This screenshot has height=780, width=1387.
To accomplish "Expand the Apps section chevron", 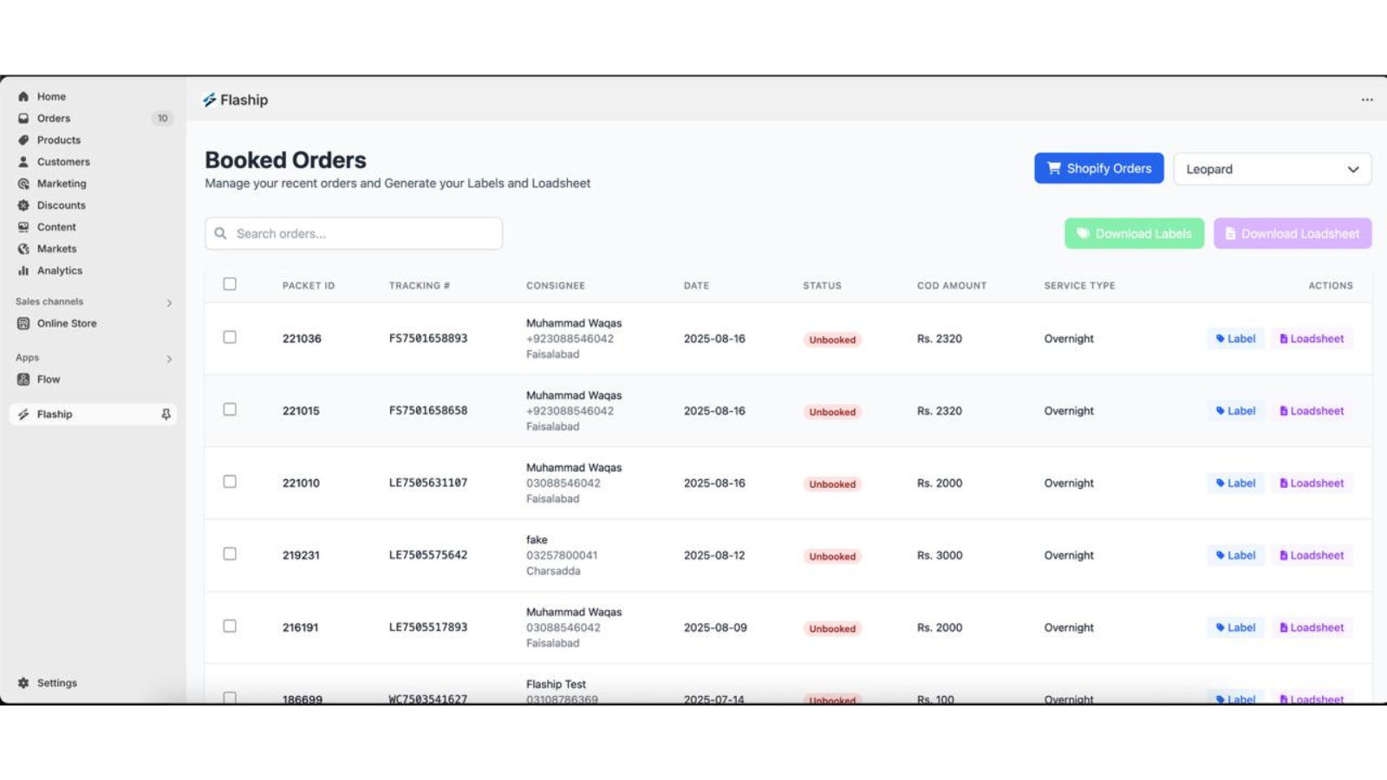I will click(169, 358).
